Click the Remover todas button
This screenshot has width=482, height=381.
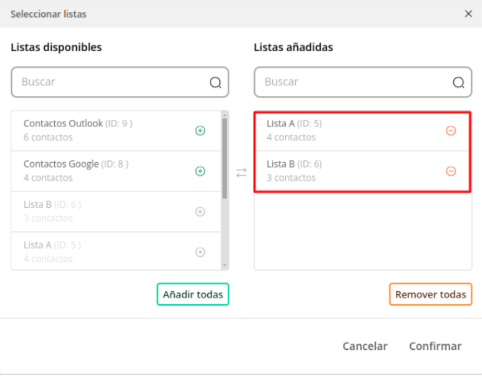(430, 294)
